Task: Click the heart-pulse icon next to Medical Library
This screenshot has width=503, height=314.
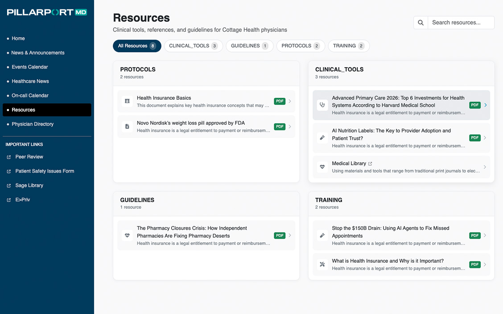Action: 322,166
